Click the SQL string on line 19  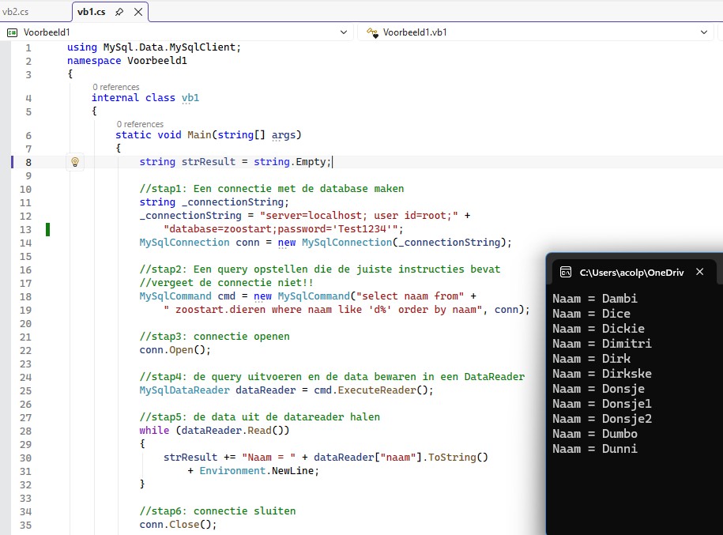click(x=322, y=310)
